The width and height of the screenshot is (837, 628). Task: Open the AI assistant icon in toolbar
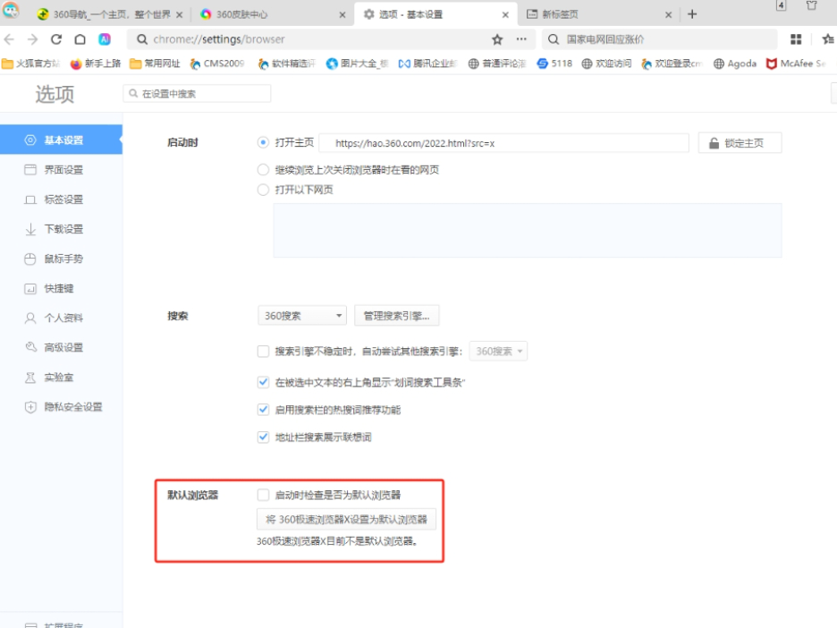point(105,39)
